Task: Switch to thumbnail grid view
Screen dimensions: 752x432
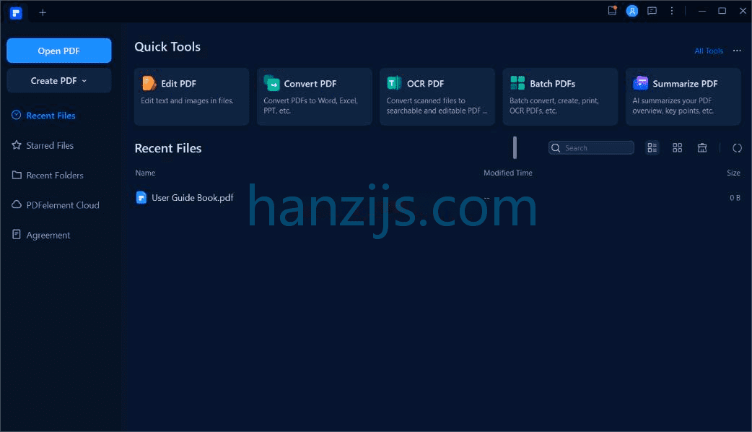Action: 677,148
